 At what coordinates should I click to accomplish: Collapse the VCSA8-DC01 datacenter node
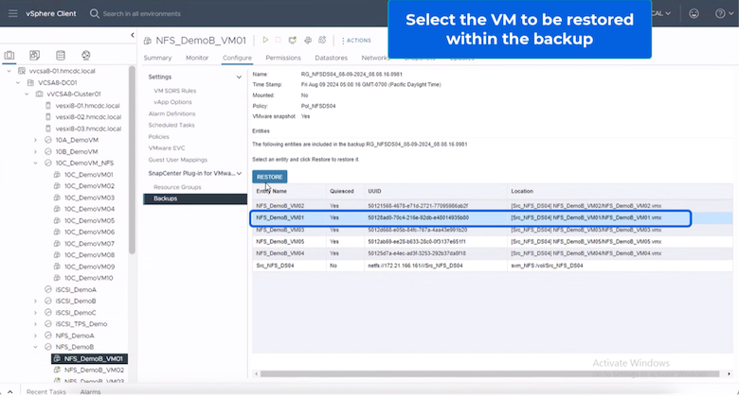coord(18,83)
